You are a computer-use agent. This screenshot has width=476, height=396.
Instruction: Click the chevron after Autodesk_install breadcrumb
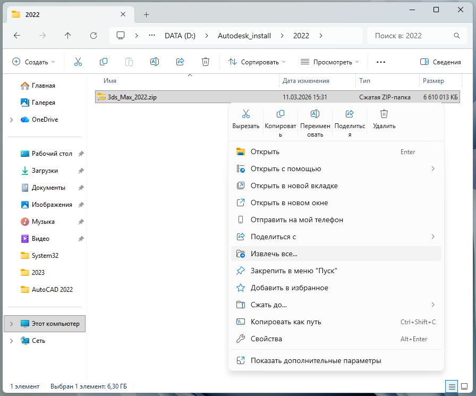pyautogui.click(x=282, y=36)
